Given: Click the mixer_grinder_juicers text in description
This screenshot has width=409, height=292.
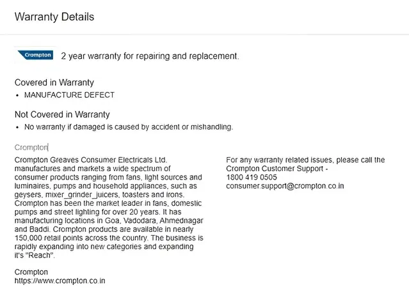Looking at the screenshot, I should (74, 195).
